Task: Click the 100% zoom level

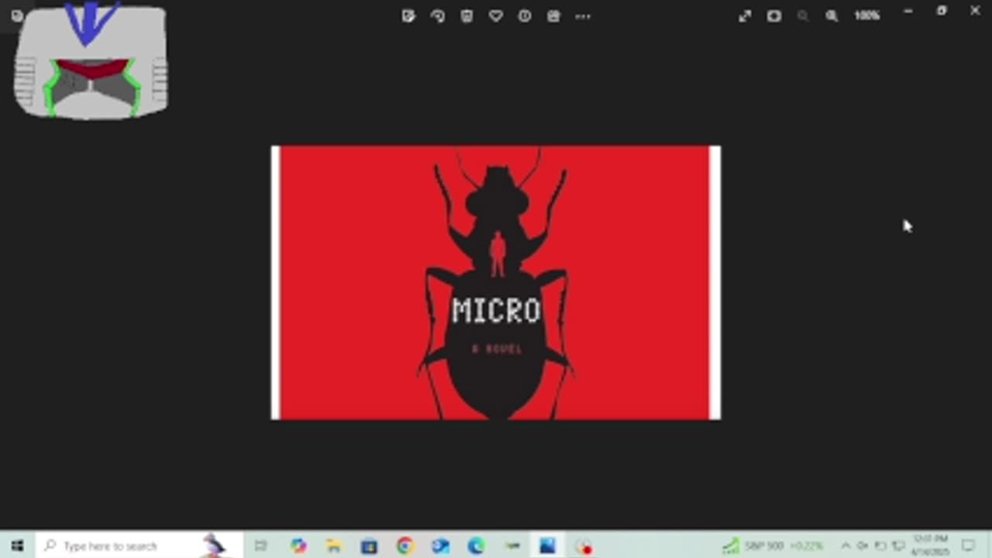Action: click(866, 15)
